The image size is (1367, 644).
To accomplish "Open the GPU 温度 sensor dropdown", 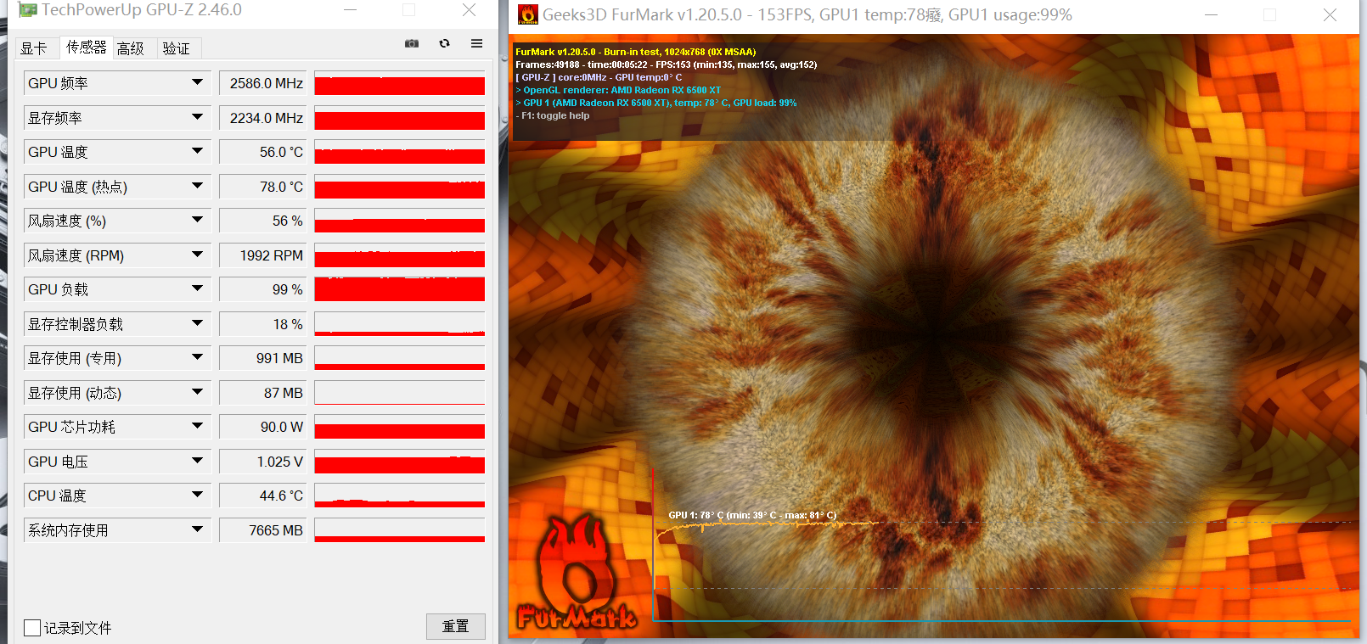I will tap(197, 151).
